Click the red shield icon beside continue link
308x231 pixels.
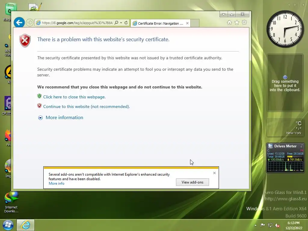pyautogui.click(x=39, y=106)
